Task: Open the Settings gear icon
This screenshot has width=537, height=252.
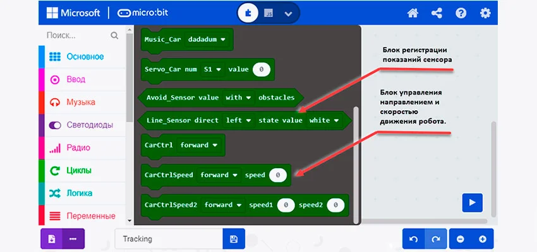Action: coord(485,13)
